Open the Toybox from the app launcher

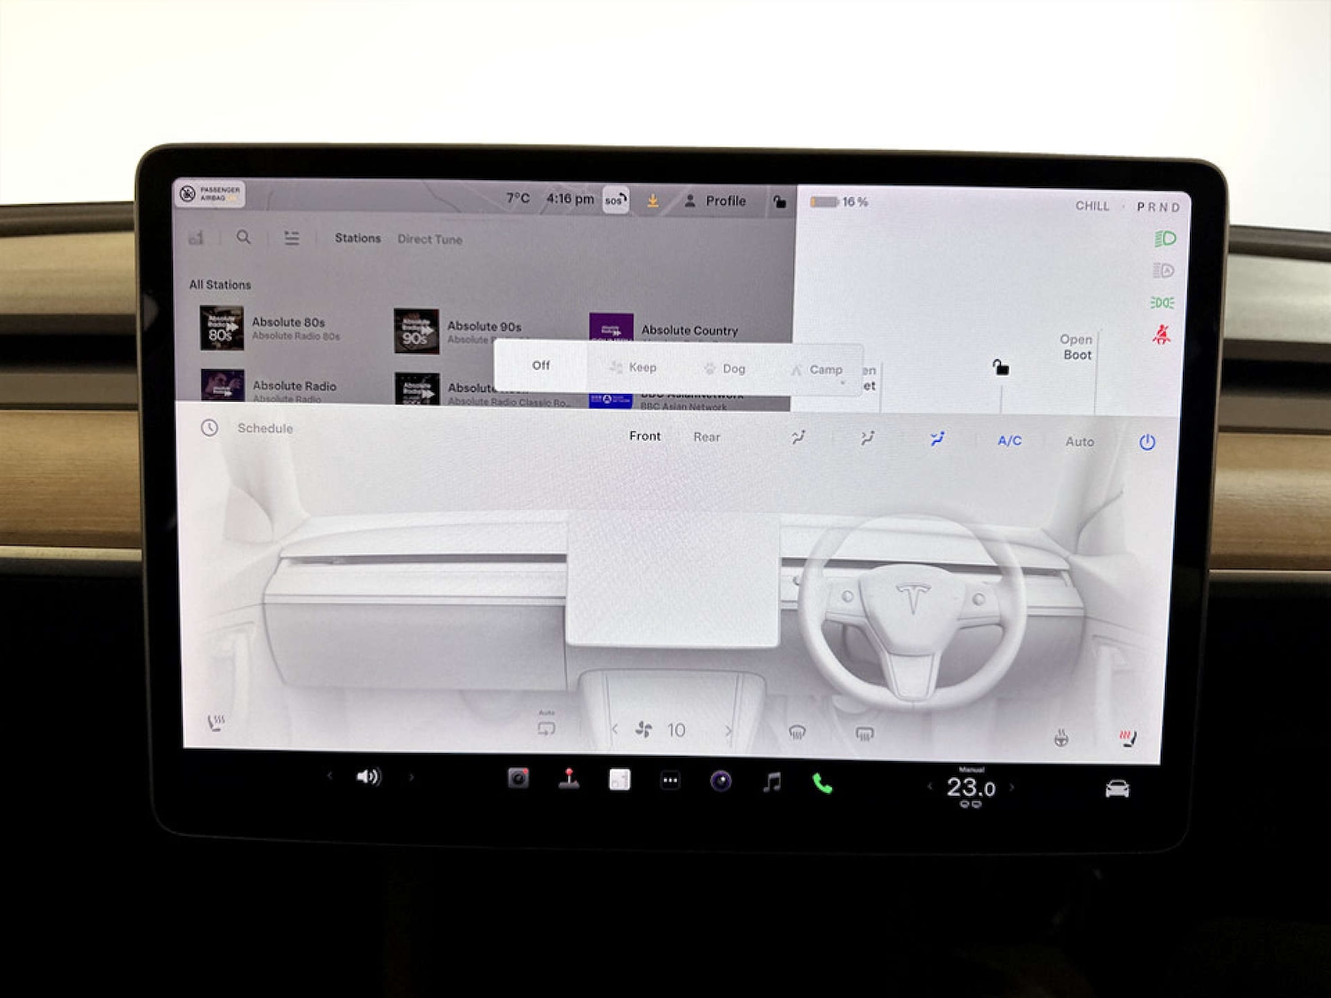click(571, 778)
